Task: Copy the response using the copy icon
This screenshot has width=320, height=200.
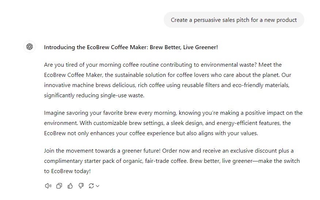Action: 59,186
